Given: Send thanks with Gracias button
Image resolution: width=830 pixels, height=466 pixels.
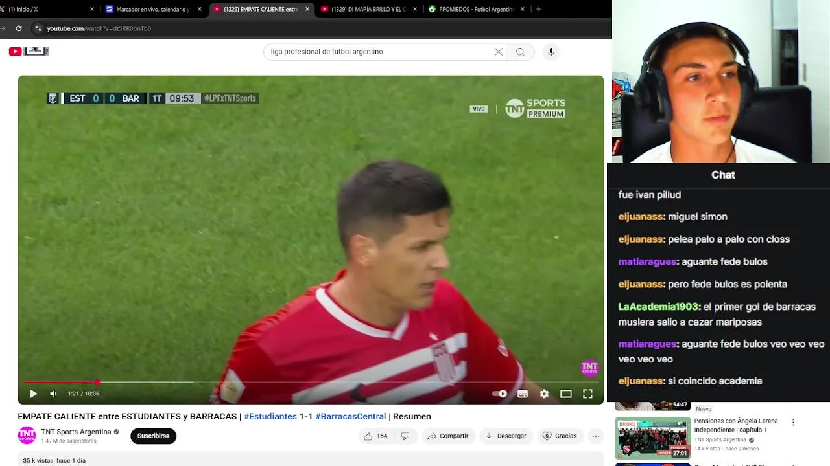Looking at the screenshot, I should point(560,436).
